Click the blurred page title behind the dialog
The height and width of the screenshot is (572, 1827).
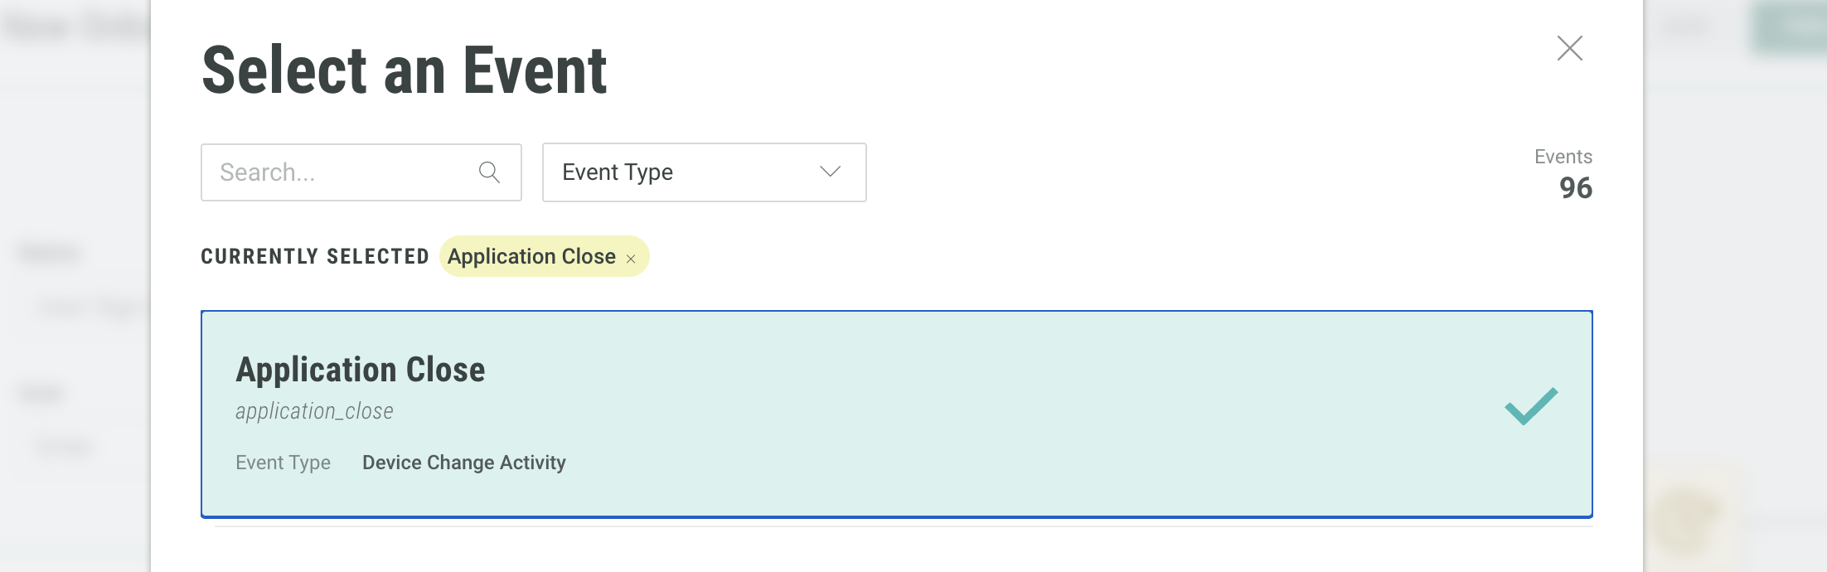76,28
